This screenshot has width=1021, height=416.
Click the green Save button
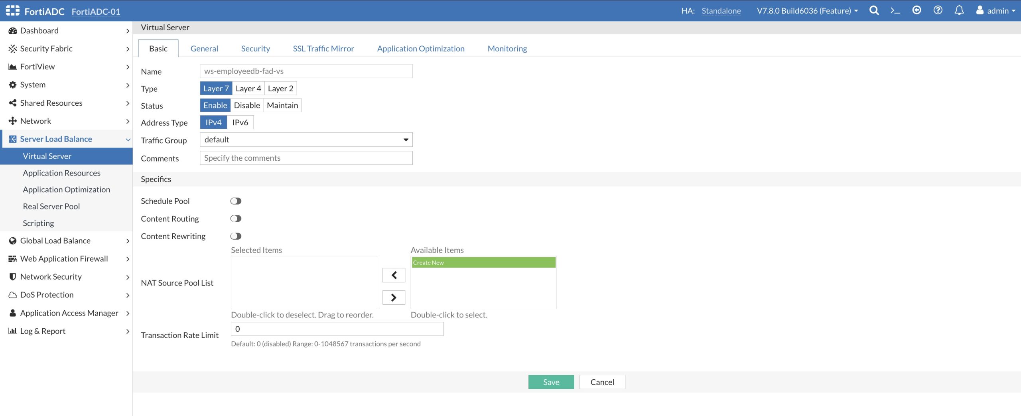click(551, 382)
